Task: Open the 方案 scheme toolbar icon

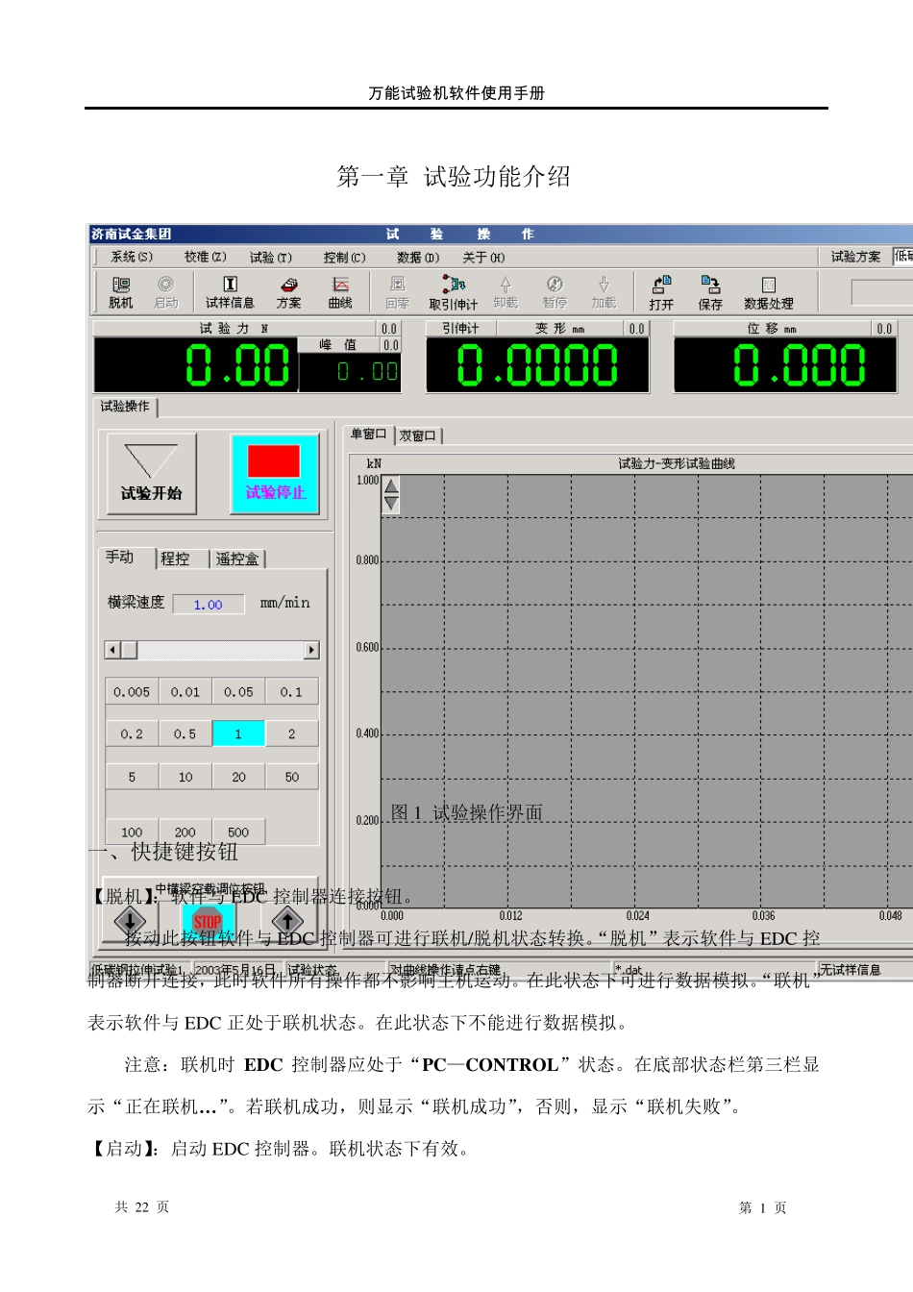Action: click(288, 292)
